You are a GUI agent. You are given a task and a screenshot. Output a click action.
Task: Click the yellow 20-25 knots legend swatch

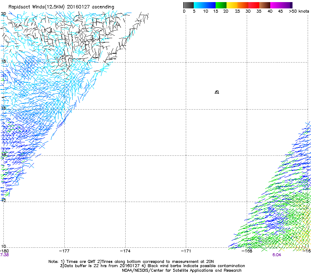point(232,5)
